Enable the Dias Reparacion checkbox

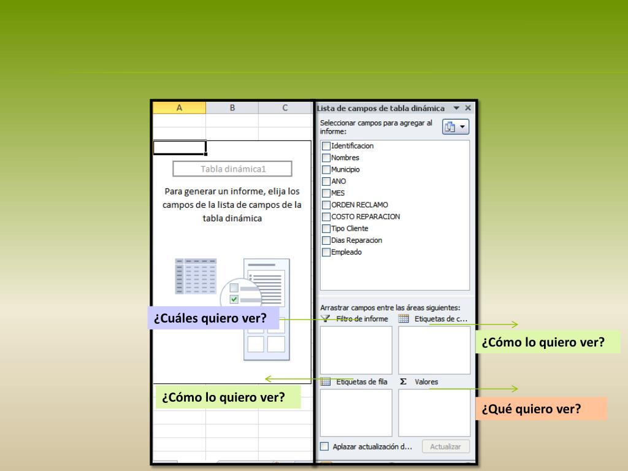click(326, 240)
